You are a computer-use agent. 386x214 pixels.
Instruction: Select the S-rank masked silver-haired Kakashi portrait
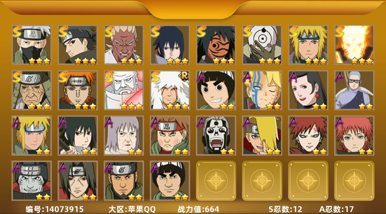(x=32, y=45)
